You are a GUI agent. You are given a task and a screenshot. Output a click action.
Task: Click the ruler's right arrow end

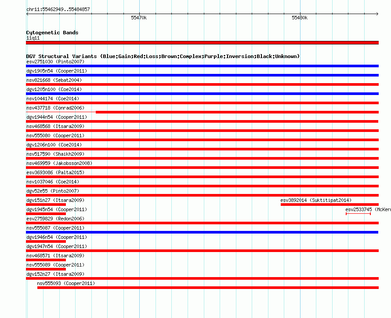pyautogui.click(x=377, y=14)
